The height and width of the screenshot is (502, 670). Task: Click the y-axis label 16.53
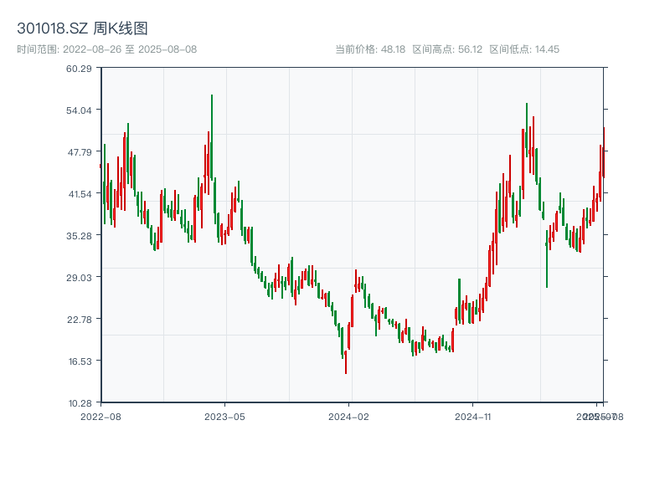coord(80,361)
